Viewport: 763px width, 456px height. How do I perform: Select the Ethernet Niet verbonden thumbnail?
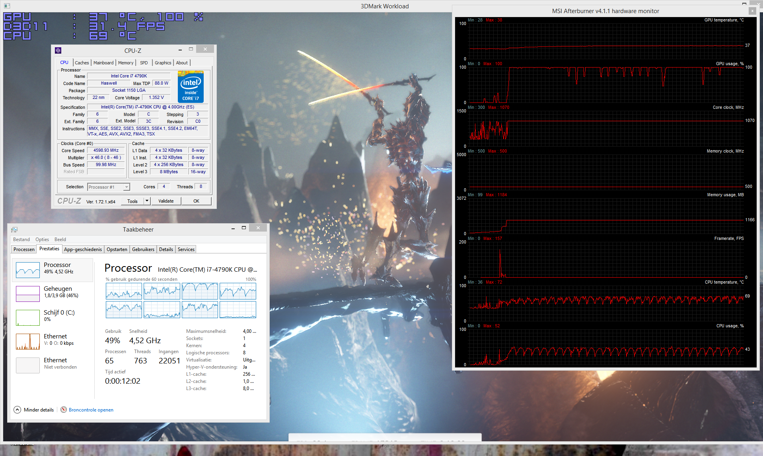[28, 365]
